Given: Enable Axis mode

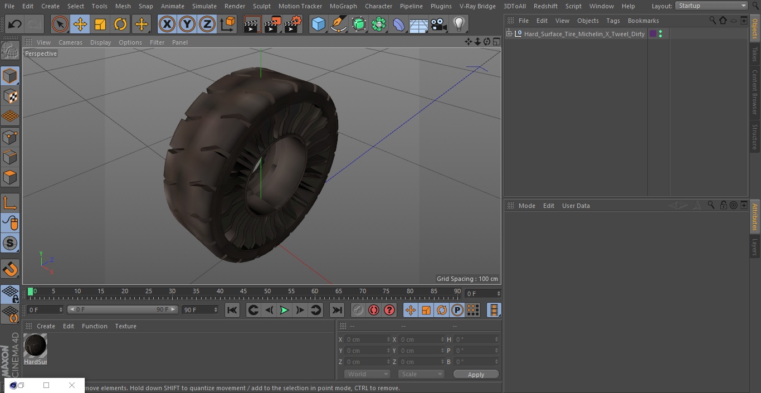Looking at the screenshot, I should click(10, 203).
